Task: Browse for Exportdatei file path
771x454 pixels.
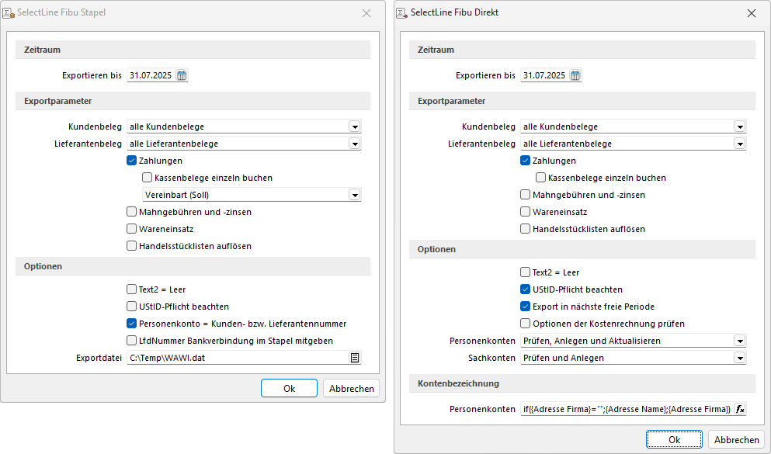Action: 354,358
